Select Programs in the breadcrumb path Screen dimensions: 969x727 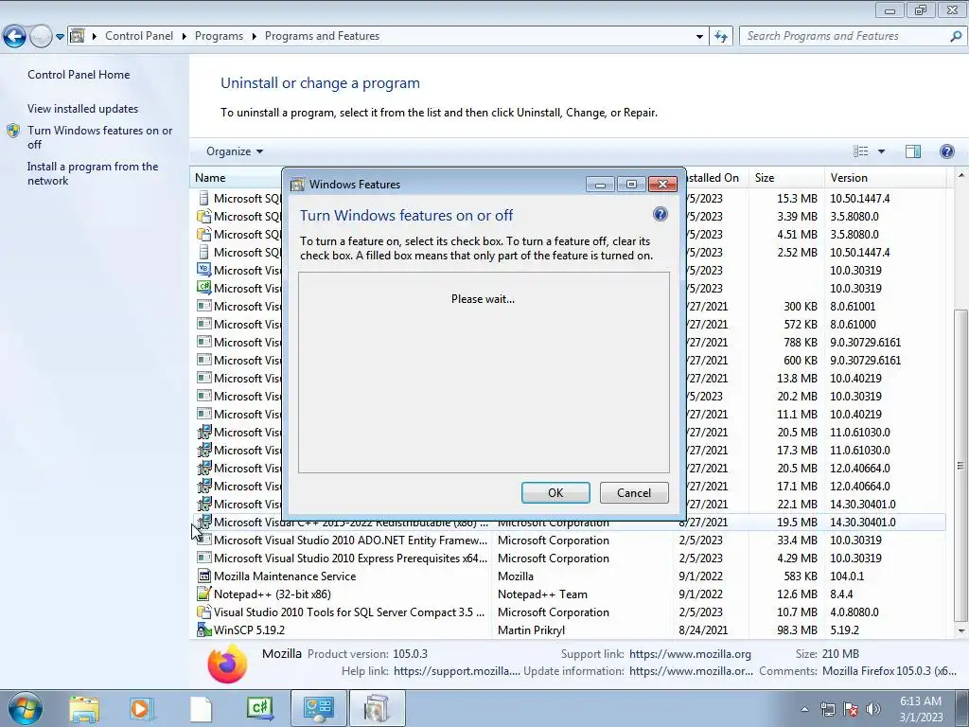[219, 36]
